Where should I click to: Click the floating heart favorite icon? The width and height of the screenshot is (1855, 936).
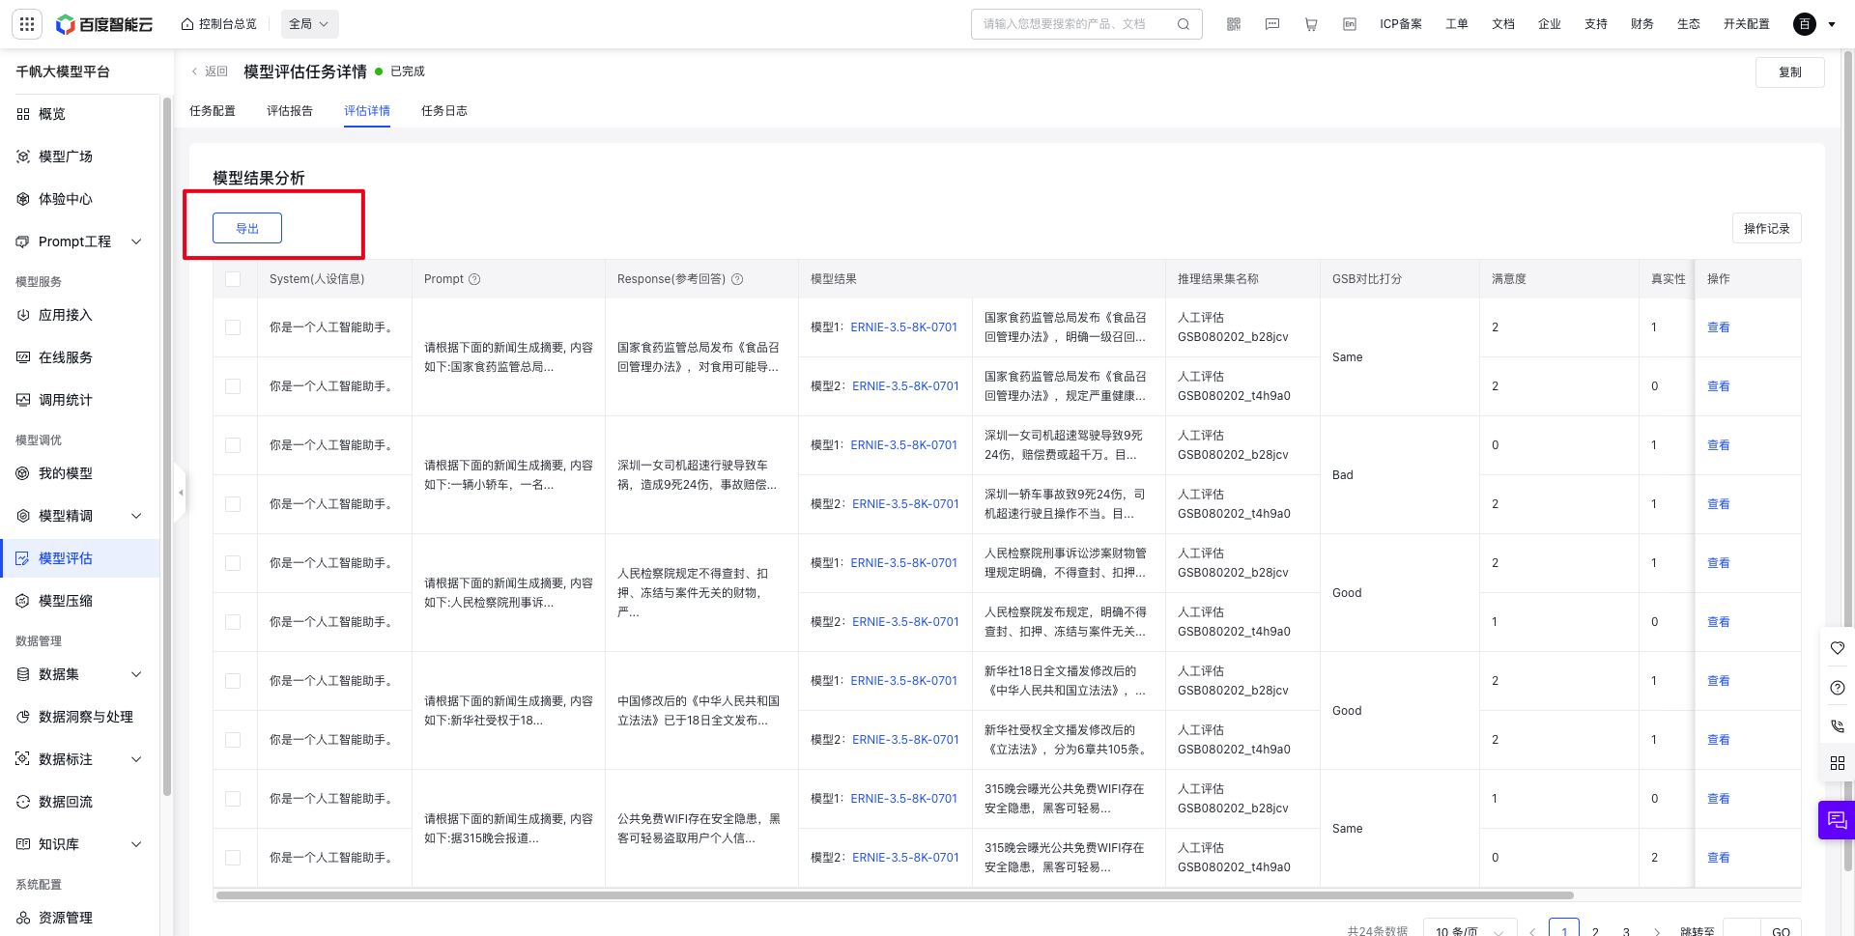click(x=1838, y=648)
